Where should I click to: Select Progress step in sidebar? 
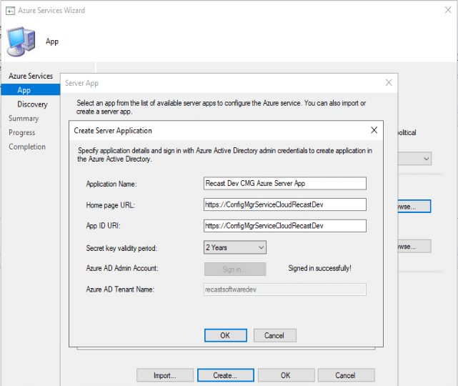(x=22, y=132)
